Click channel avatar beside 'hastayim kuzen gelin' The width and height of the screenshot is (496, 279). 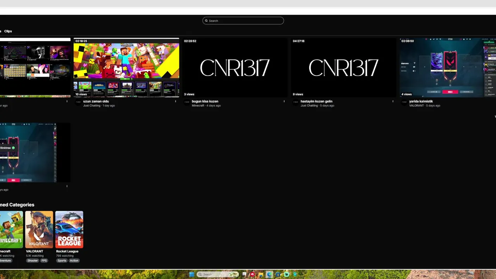click(296, 102)
